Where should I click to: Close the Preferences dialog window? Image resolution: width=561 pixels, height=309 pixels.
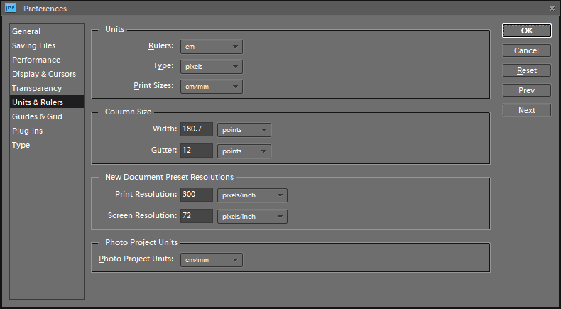click(552, 8)
